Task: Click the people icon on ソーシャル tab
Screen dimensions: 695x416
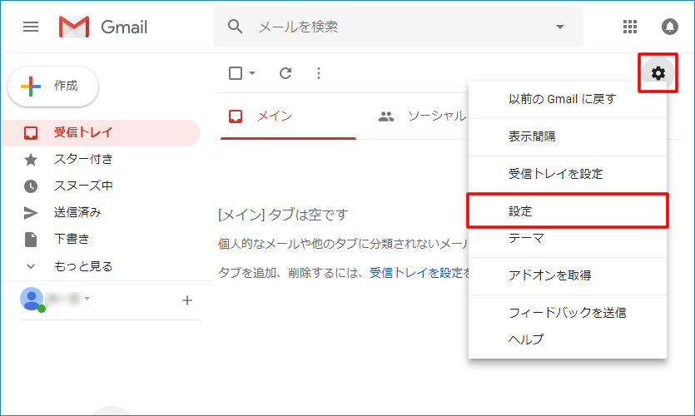Action: [386, 116]
